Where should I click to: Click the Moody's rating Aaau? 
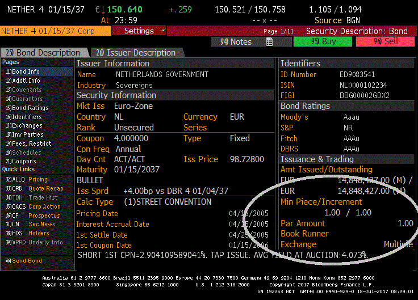[352, 117]
